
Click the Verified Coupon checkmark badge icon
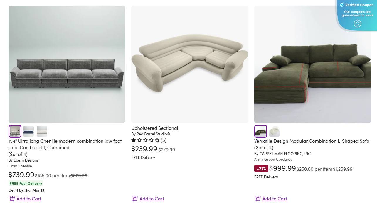tap(342, 5)
